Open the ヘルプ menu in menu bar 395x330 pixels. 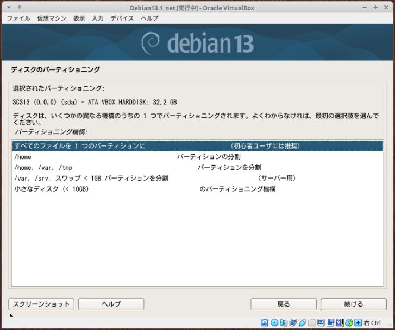149,18
